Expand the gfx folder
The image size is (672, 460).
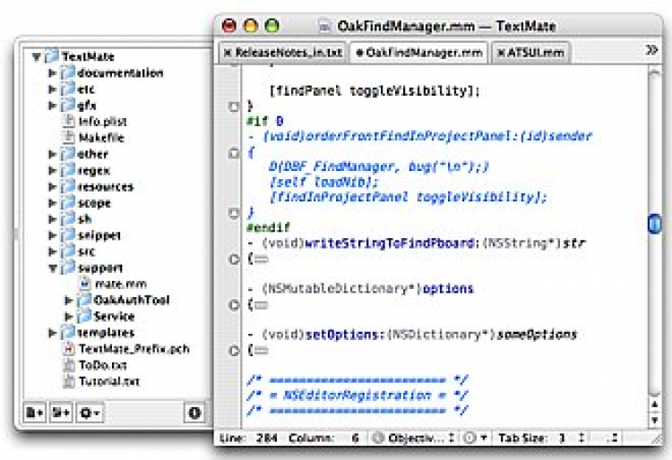pos(52,106)
